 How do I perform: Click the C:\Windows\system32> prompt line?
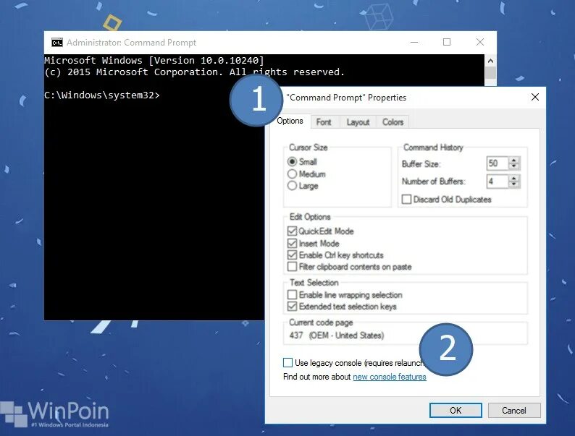[102, 95]
